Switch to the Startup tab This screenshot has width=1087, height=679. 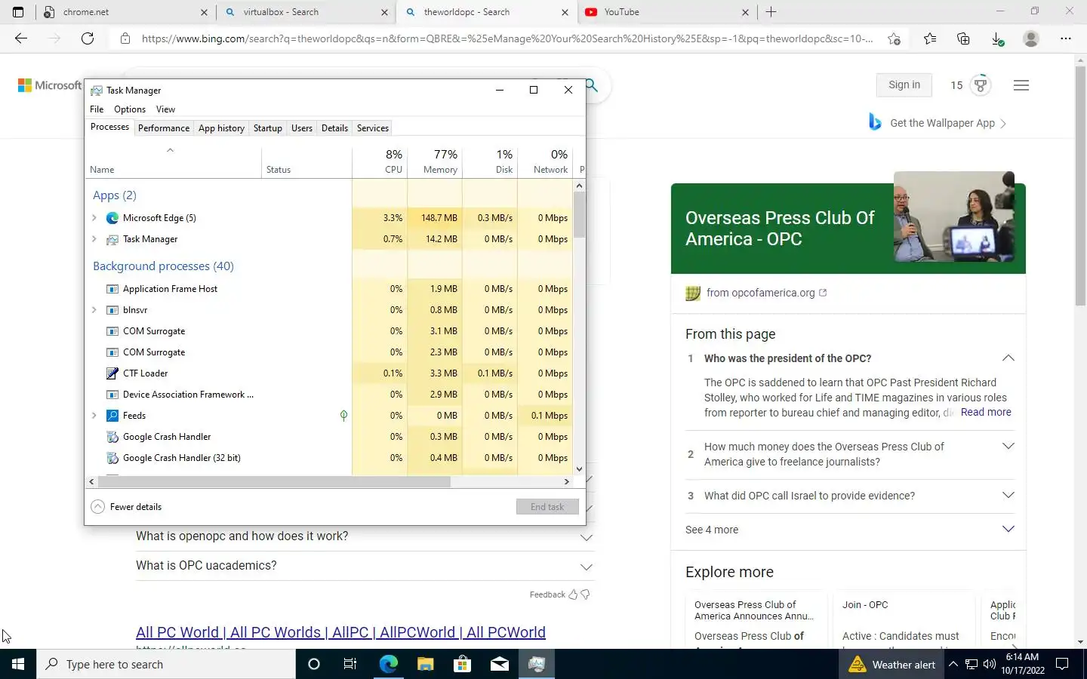(268, 128)
